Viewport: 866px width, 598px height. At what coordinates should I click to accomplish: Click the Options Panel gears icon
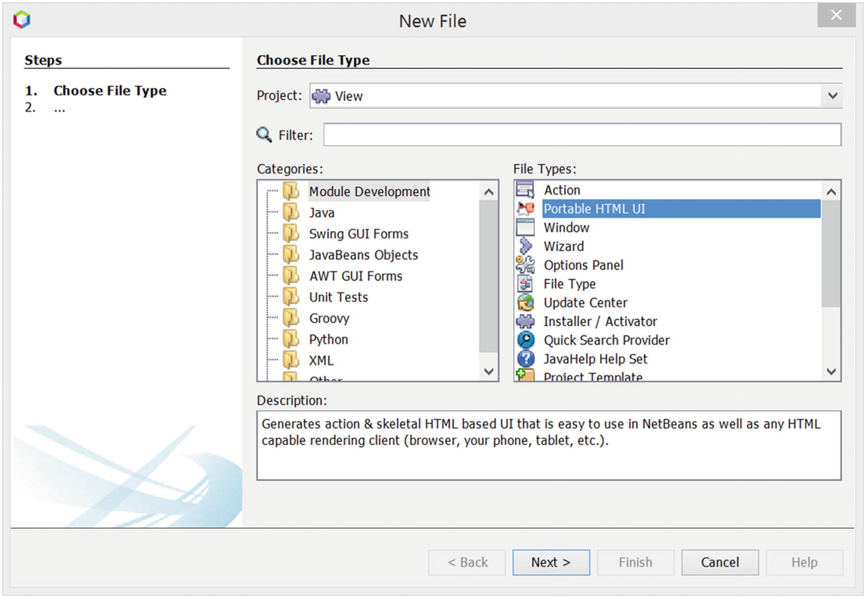525,265
